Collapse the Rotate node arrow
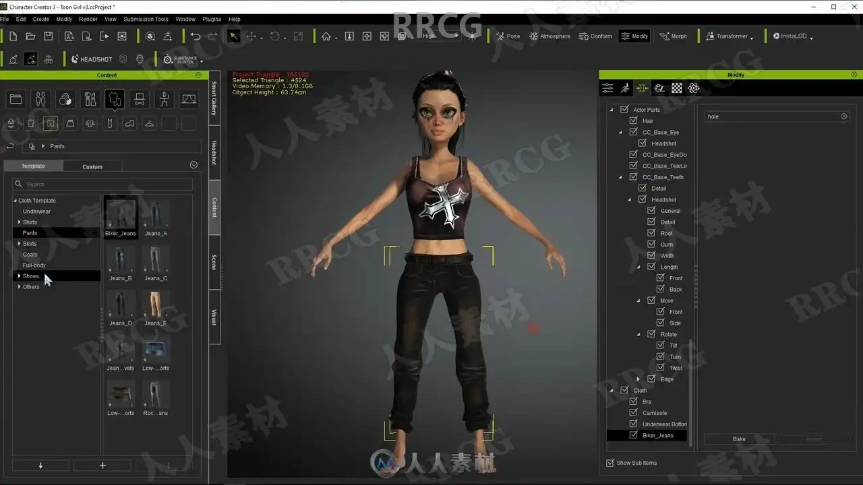863x485 pixels. 638,334
